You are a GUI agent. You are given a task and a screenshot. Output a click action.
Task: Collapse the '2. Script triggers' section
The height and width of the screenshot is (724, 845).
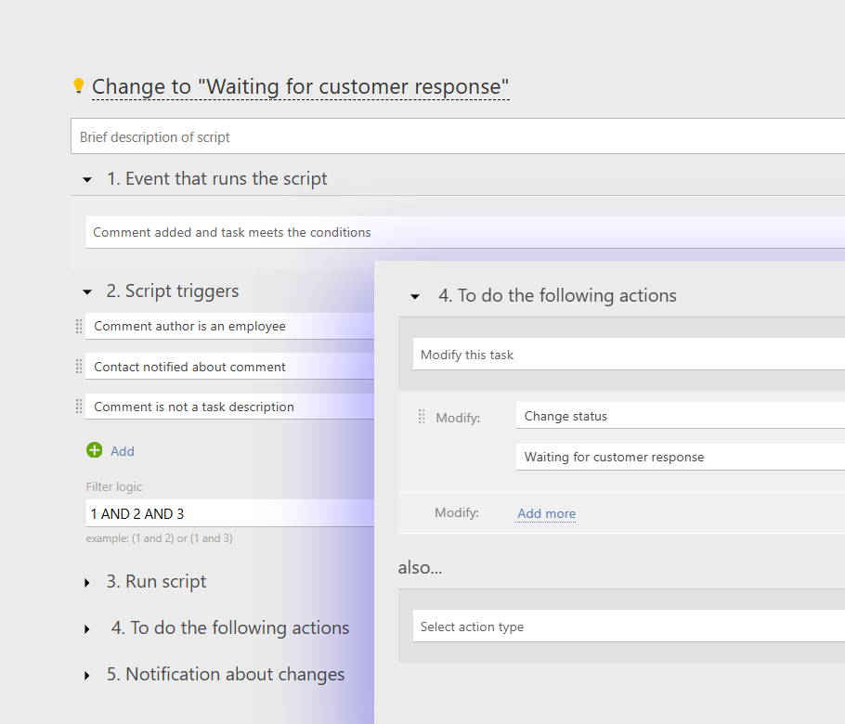click(86, 291)
